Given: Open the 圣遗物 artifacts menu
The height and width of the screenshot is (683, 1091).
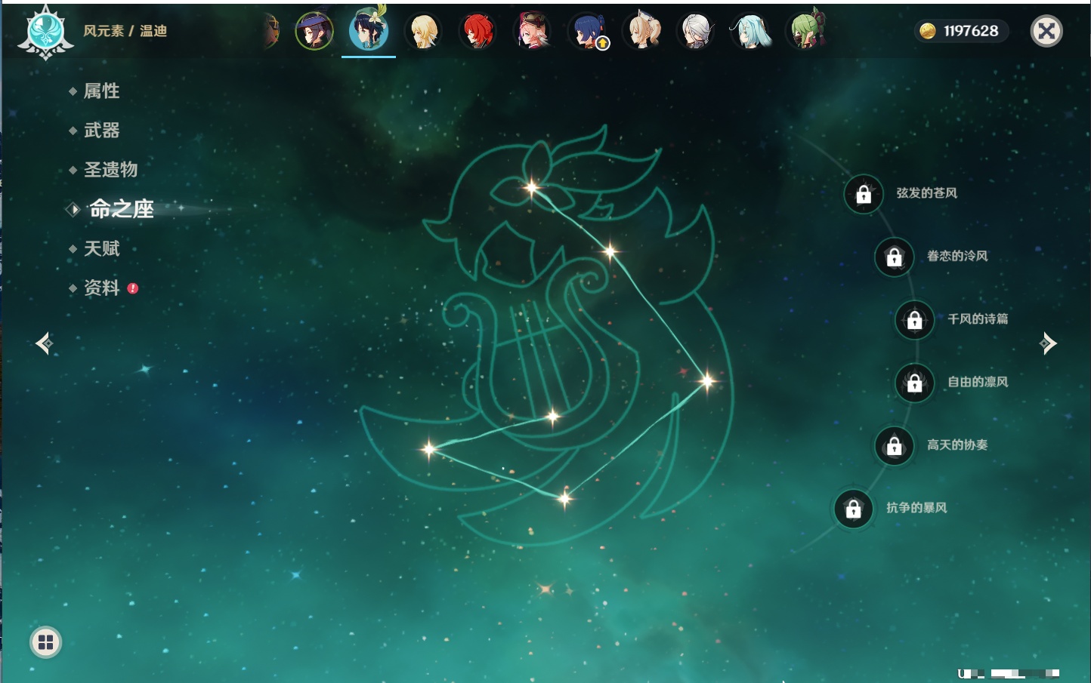Looking at the screenshot, I should point(110,170).
